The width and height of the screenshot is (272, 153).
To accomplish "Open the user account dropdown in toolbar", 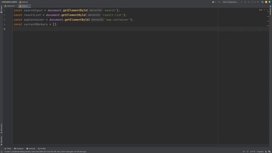I will point(214,2).
